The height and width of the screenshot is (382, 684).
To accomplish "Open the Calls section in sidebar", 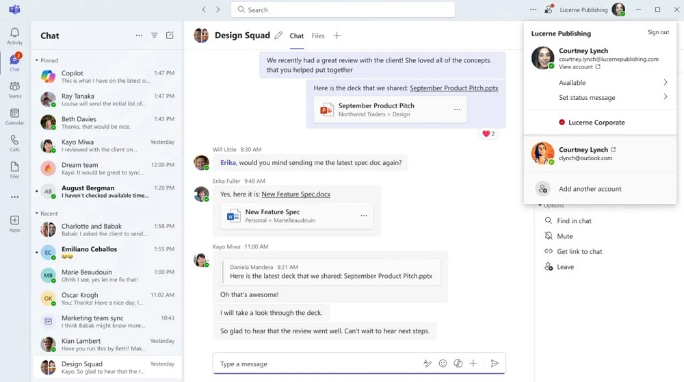I will coord(14,142).
